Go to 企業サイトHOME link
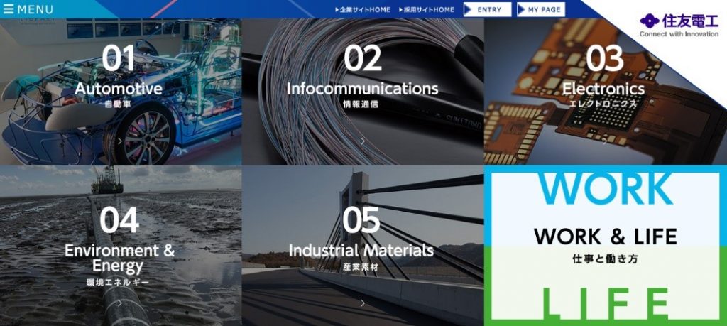Viewport: 727px width, 326px height. coord(363,9)
